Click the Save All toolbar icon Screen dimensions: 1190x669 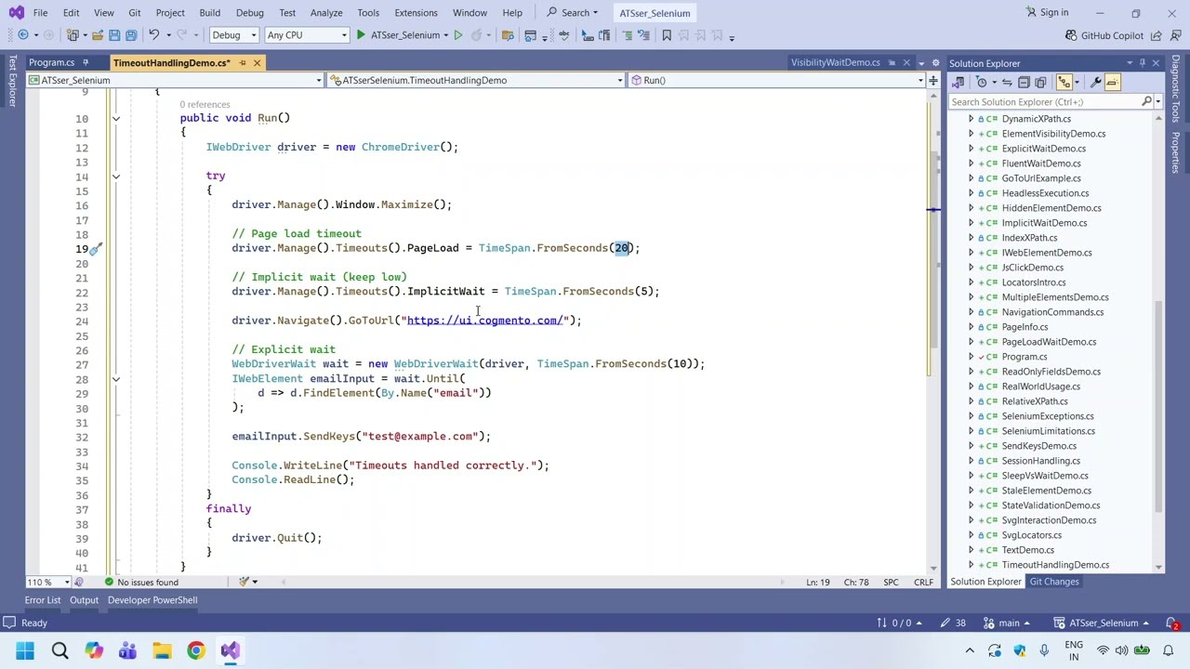tap(131, 35)
